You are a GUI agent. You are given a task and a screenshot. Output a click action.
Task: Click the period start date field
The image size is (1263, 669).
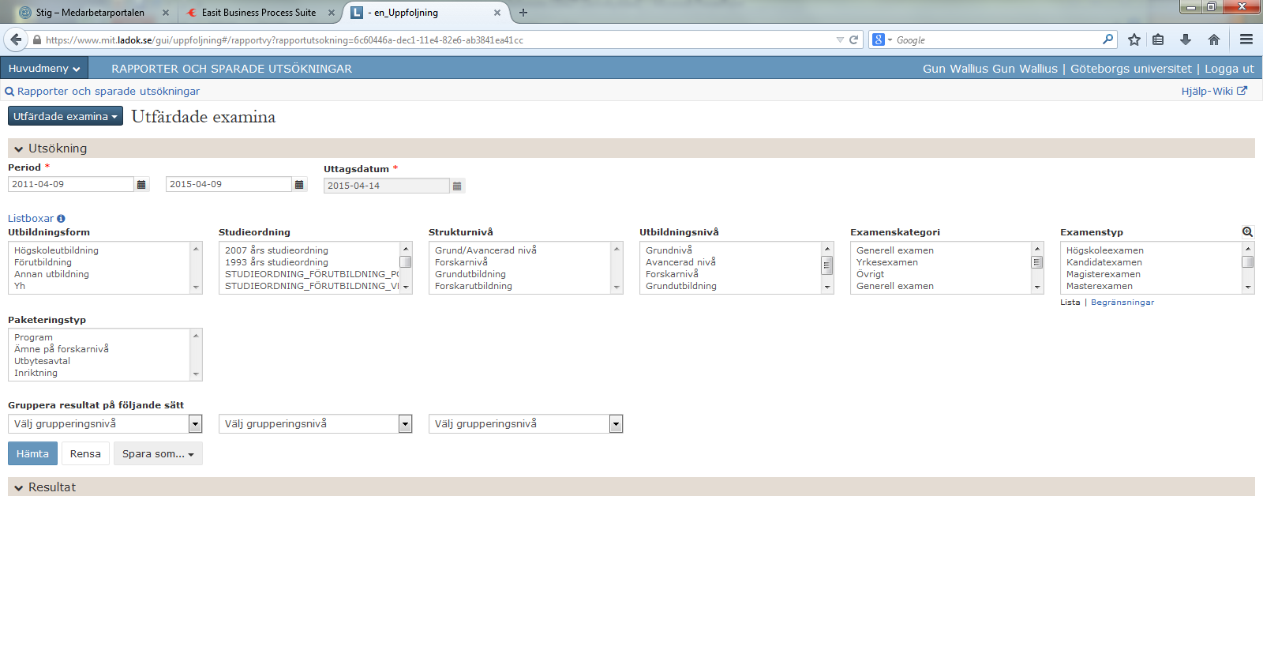[x=71, y=184]
